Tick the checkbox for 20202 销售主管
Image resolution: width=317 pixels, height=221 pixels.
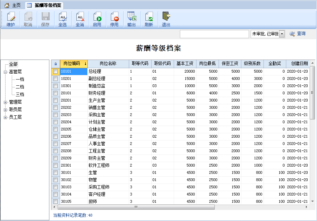(x=55, y=108)
